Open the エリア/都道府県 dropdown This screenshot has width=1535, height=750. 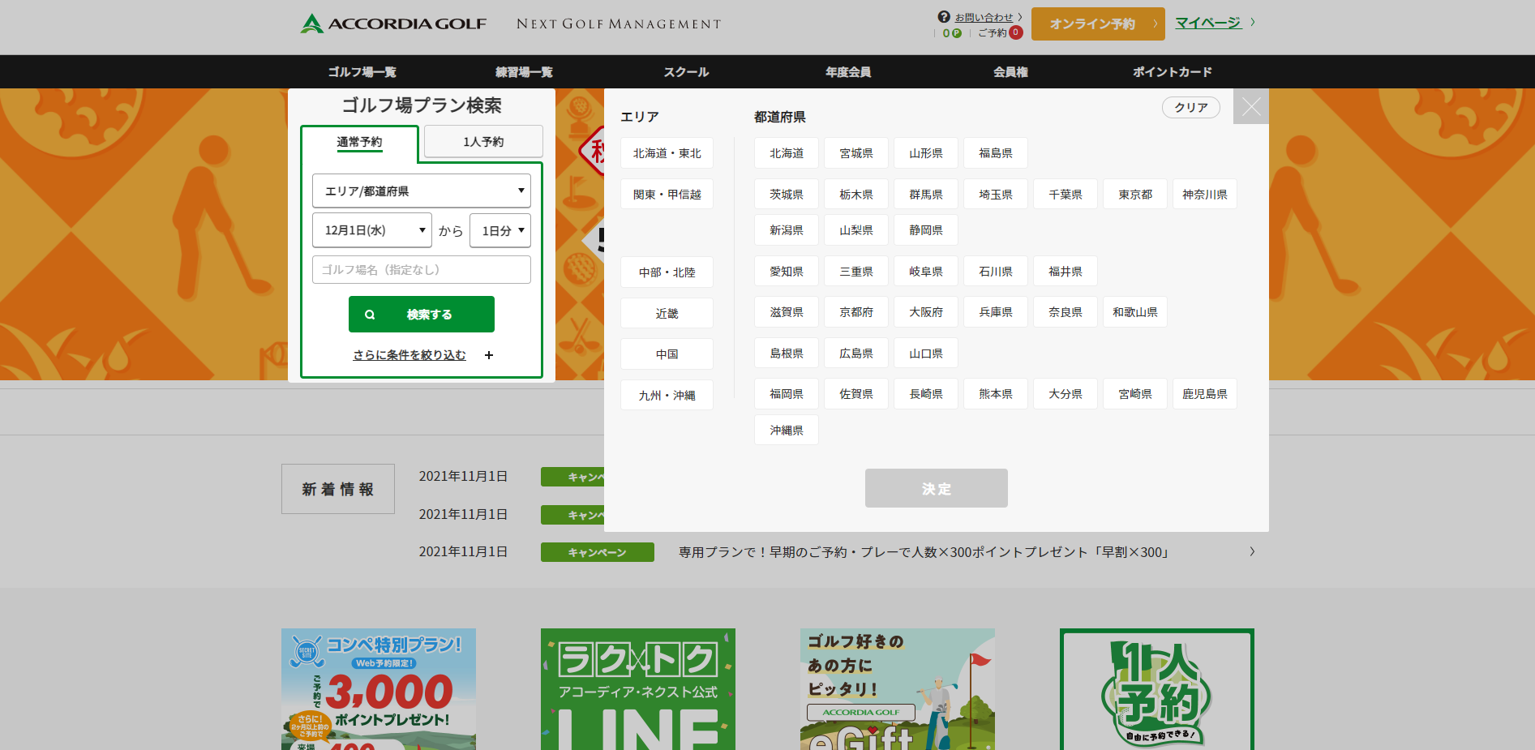422,191
